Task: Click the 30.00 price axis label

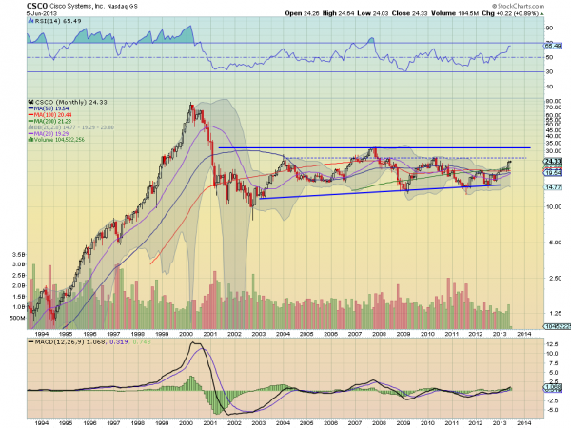Action: (x=554, y=151)
